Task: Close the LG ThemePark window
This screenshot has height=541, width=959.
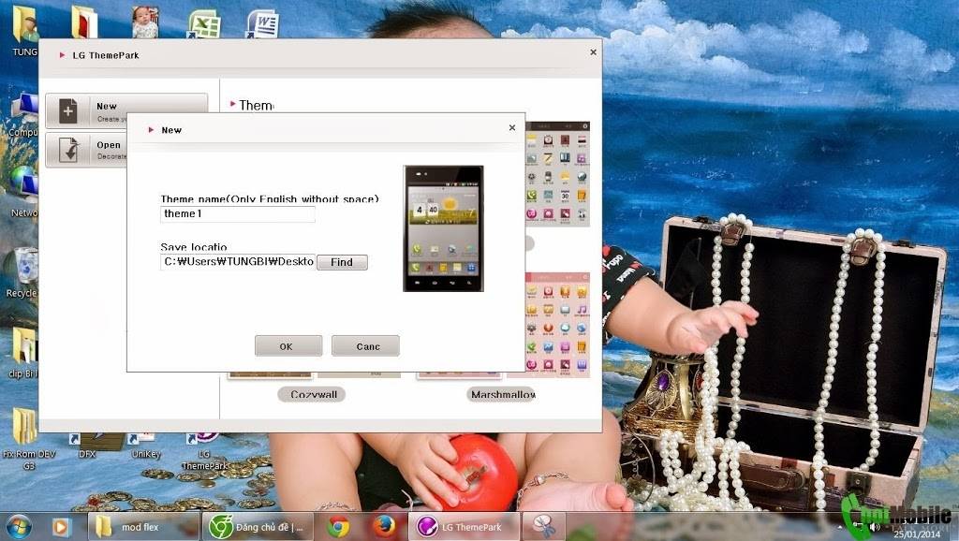Action: pyautogui.click(x=593, y=52)
